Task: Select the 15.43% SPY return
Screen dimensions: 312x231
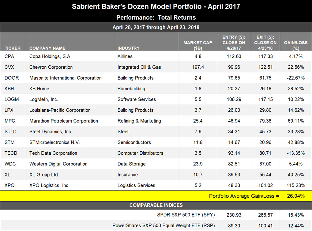Action: (296, 215)
